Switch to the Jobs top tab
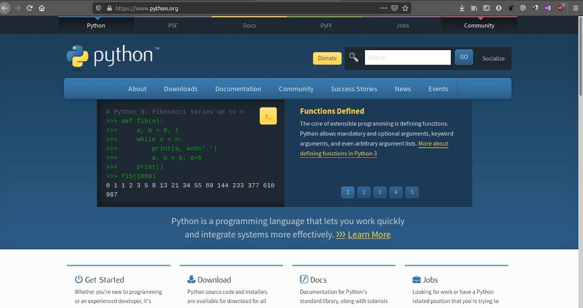This screenshot has height=308, width=583. coord(403,25)
